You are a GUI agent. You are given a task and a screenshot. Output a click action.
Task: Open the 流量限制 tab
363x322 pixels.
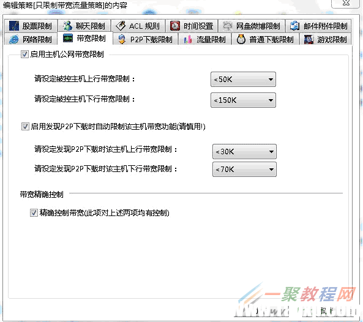coord(204,39)
